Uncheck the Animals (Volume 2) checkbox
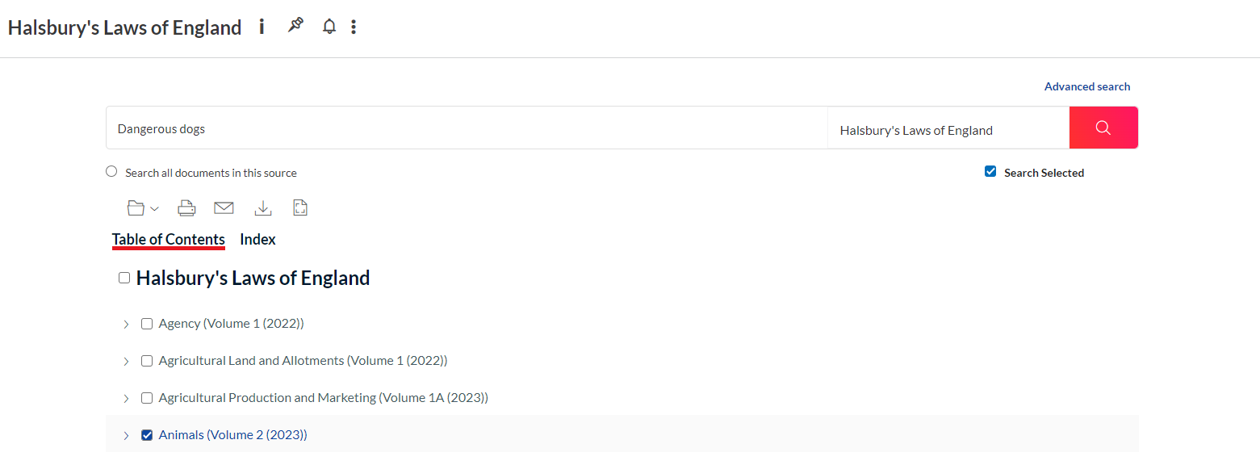Image resolution: width=1260 pixels, height=465 pixels. pos(147,435)
